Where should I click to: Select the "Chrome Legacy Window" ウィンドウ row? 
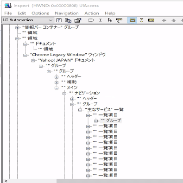[68, 55]
